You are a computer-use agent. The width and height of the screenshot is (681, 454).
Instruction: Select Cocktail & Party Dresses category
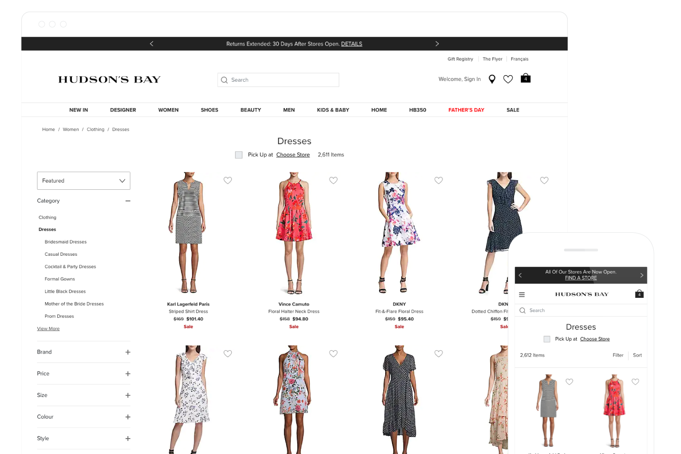coord(70,267)
